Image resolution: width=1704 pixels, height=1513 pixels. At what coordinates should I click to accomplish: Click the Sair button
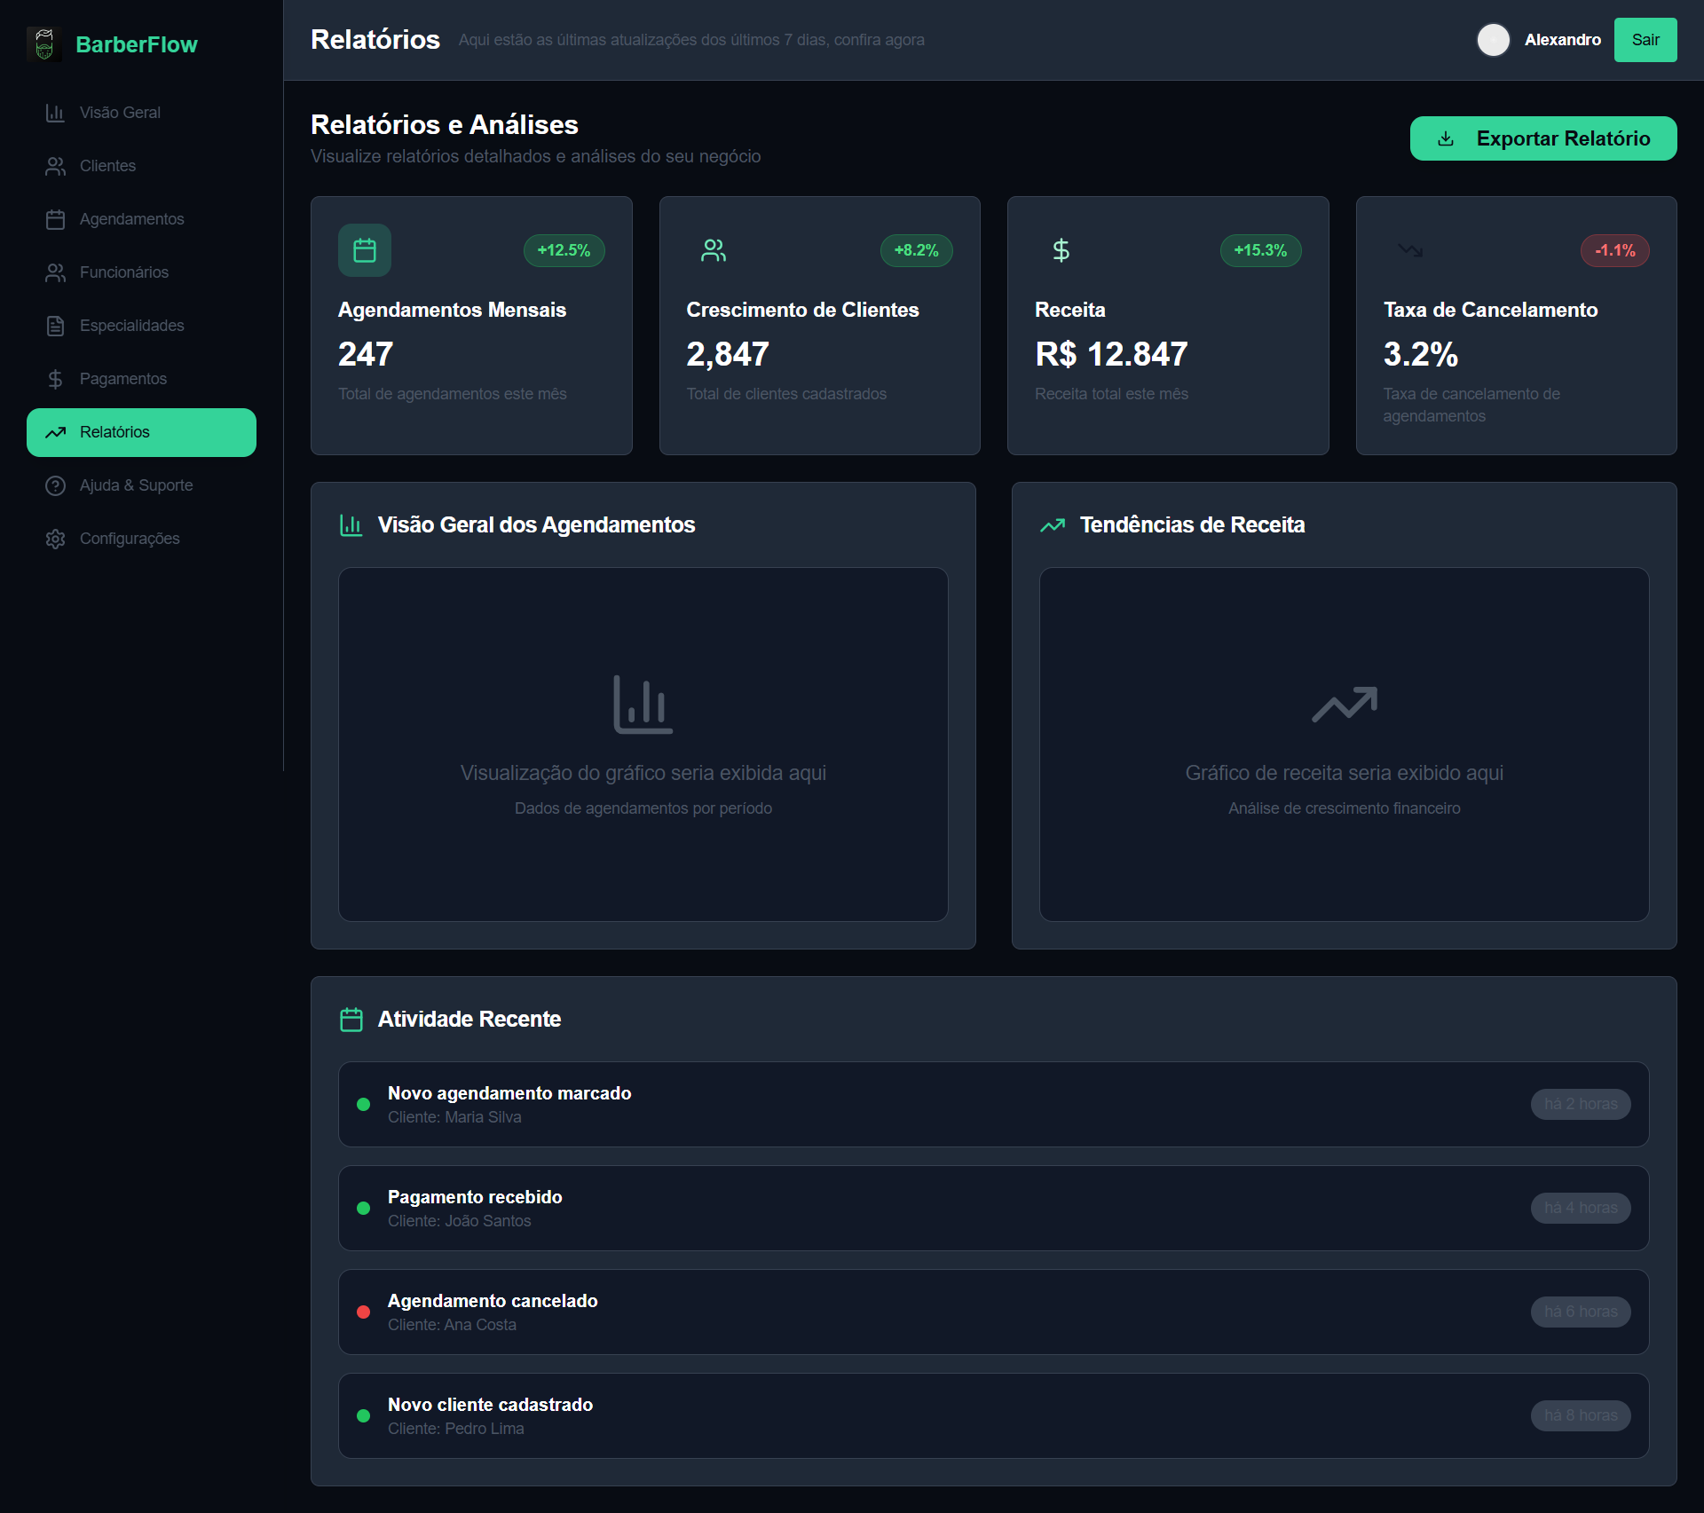coord(1645,40)
